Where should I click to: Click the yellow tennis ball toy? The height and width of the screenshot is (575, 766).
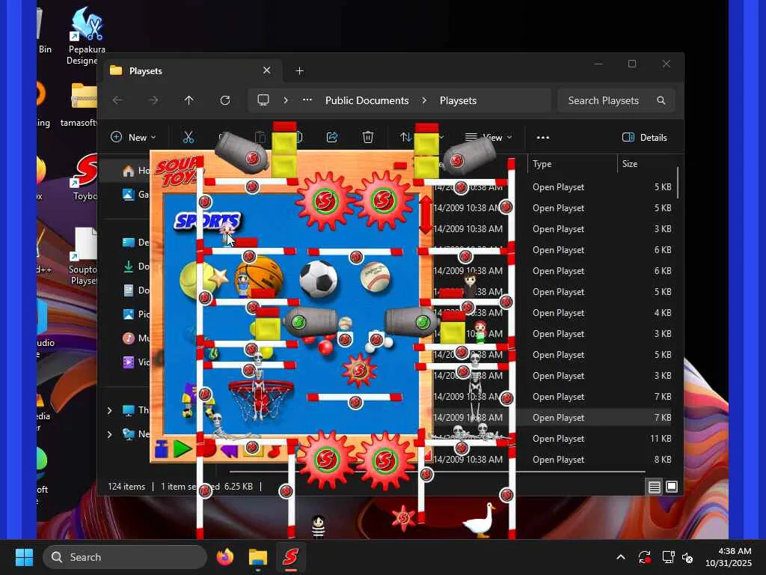tap(195, 281)
